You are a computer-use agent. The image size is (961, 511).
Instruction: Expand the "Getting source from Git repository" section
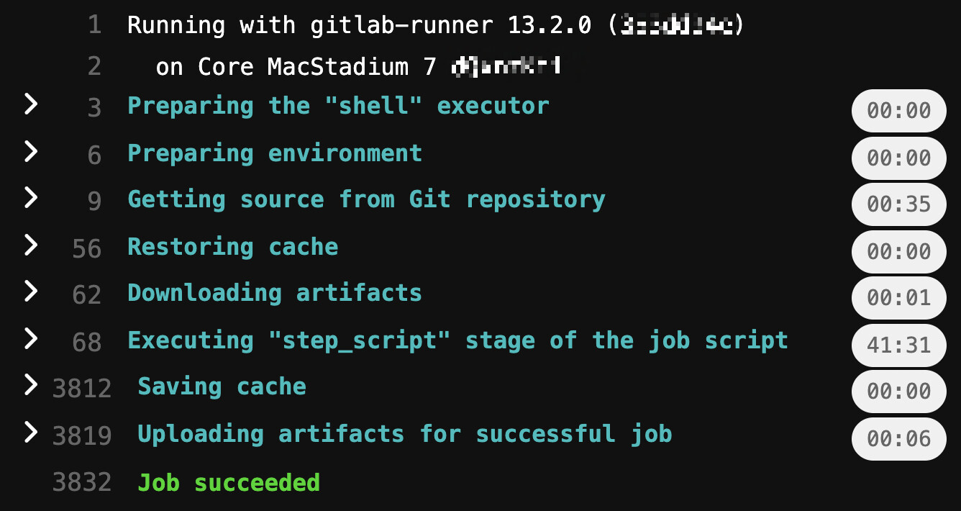pos(31,199)
